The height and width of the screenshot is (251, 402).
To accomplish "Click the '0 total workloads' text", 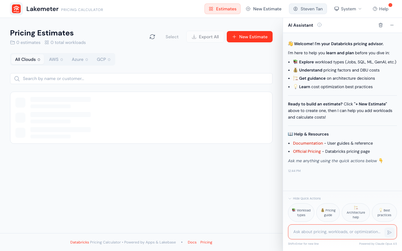I will click(68, 42).
